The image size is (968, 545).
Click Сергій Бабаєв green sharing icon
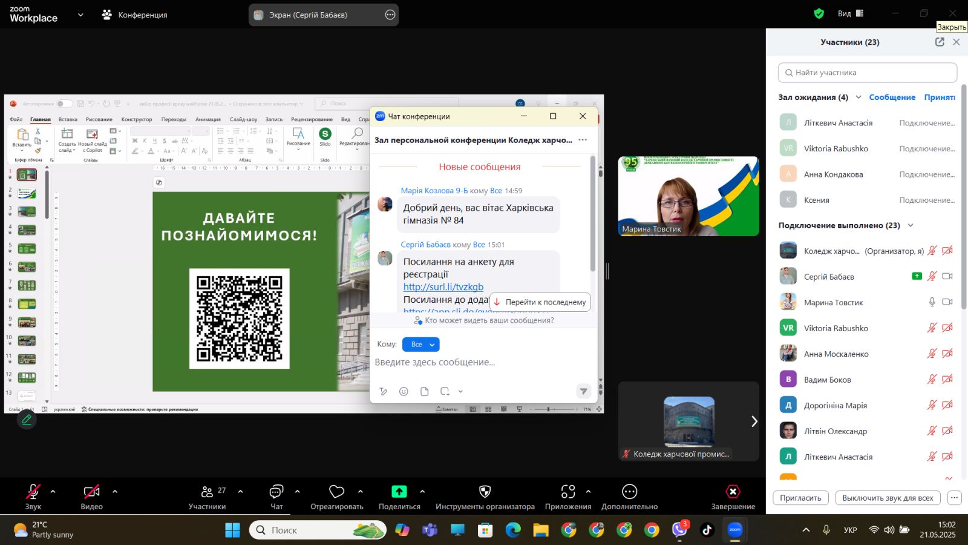pyautogui.click(x=917, y=276)
